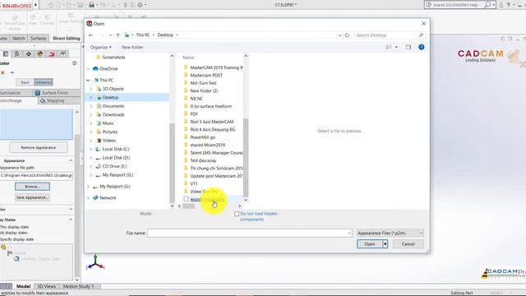
Task: Collapse the Display States section
Action: 71,220
